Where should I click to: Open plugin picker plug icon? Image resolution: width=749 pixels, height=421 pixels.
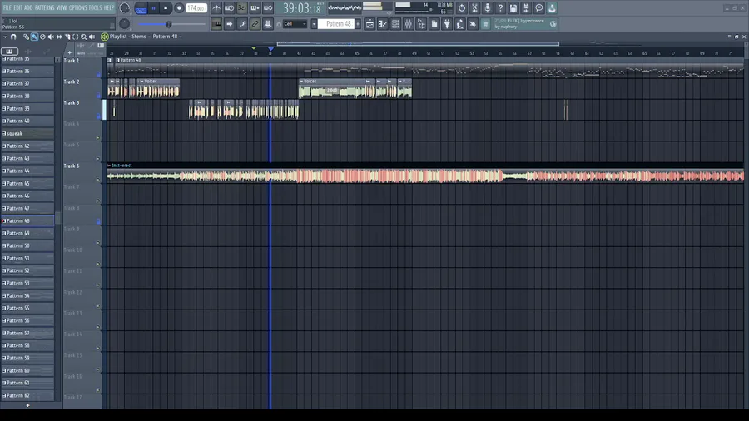tap(447, 24)
